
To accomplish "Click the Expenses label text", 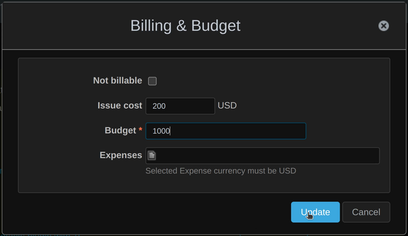I will 121,155.
